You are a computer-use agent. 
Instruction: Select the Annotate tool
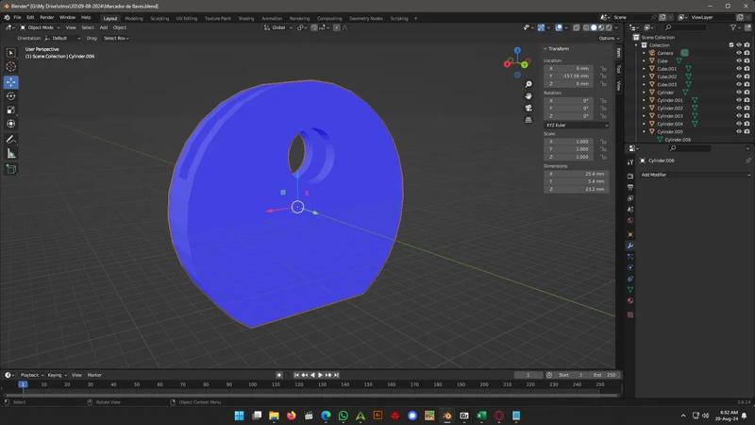[11, 139]
